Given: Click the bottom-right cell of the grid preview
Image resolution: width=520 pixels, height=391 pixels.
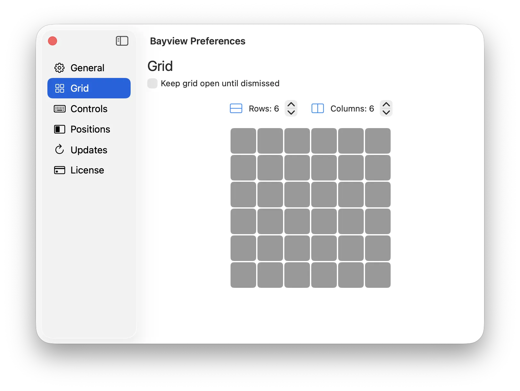Looking at the screenshot, I should click(x=378, y=275).
